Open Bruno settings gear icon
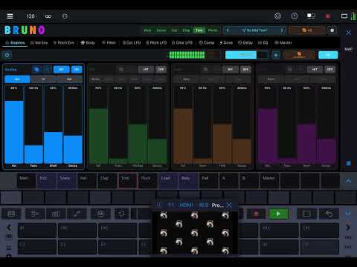Viewport: 357px width, 267px height. point(332,30)
